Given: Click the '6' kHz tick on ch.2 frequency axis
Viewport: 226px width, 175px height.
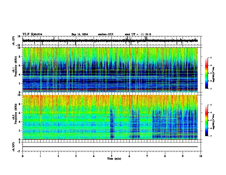Looking at the screenshot, I should (20, 113).
